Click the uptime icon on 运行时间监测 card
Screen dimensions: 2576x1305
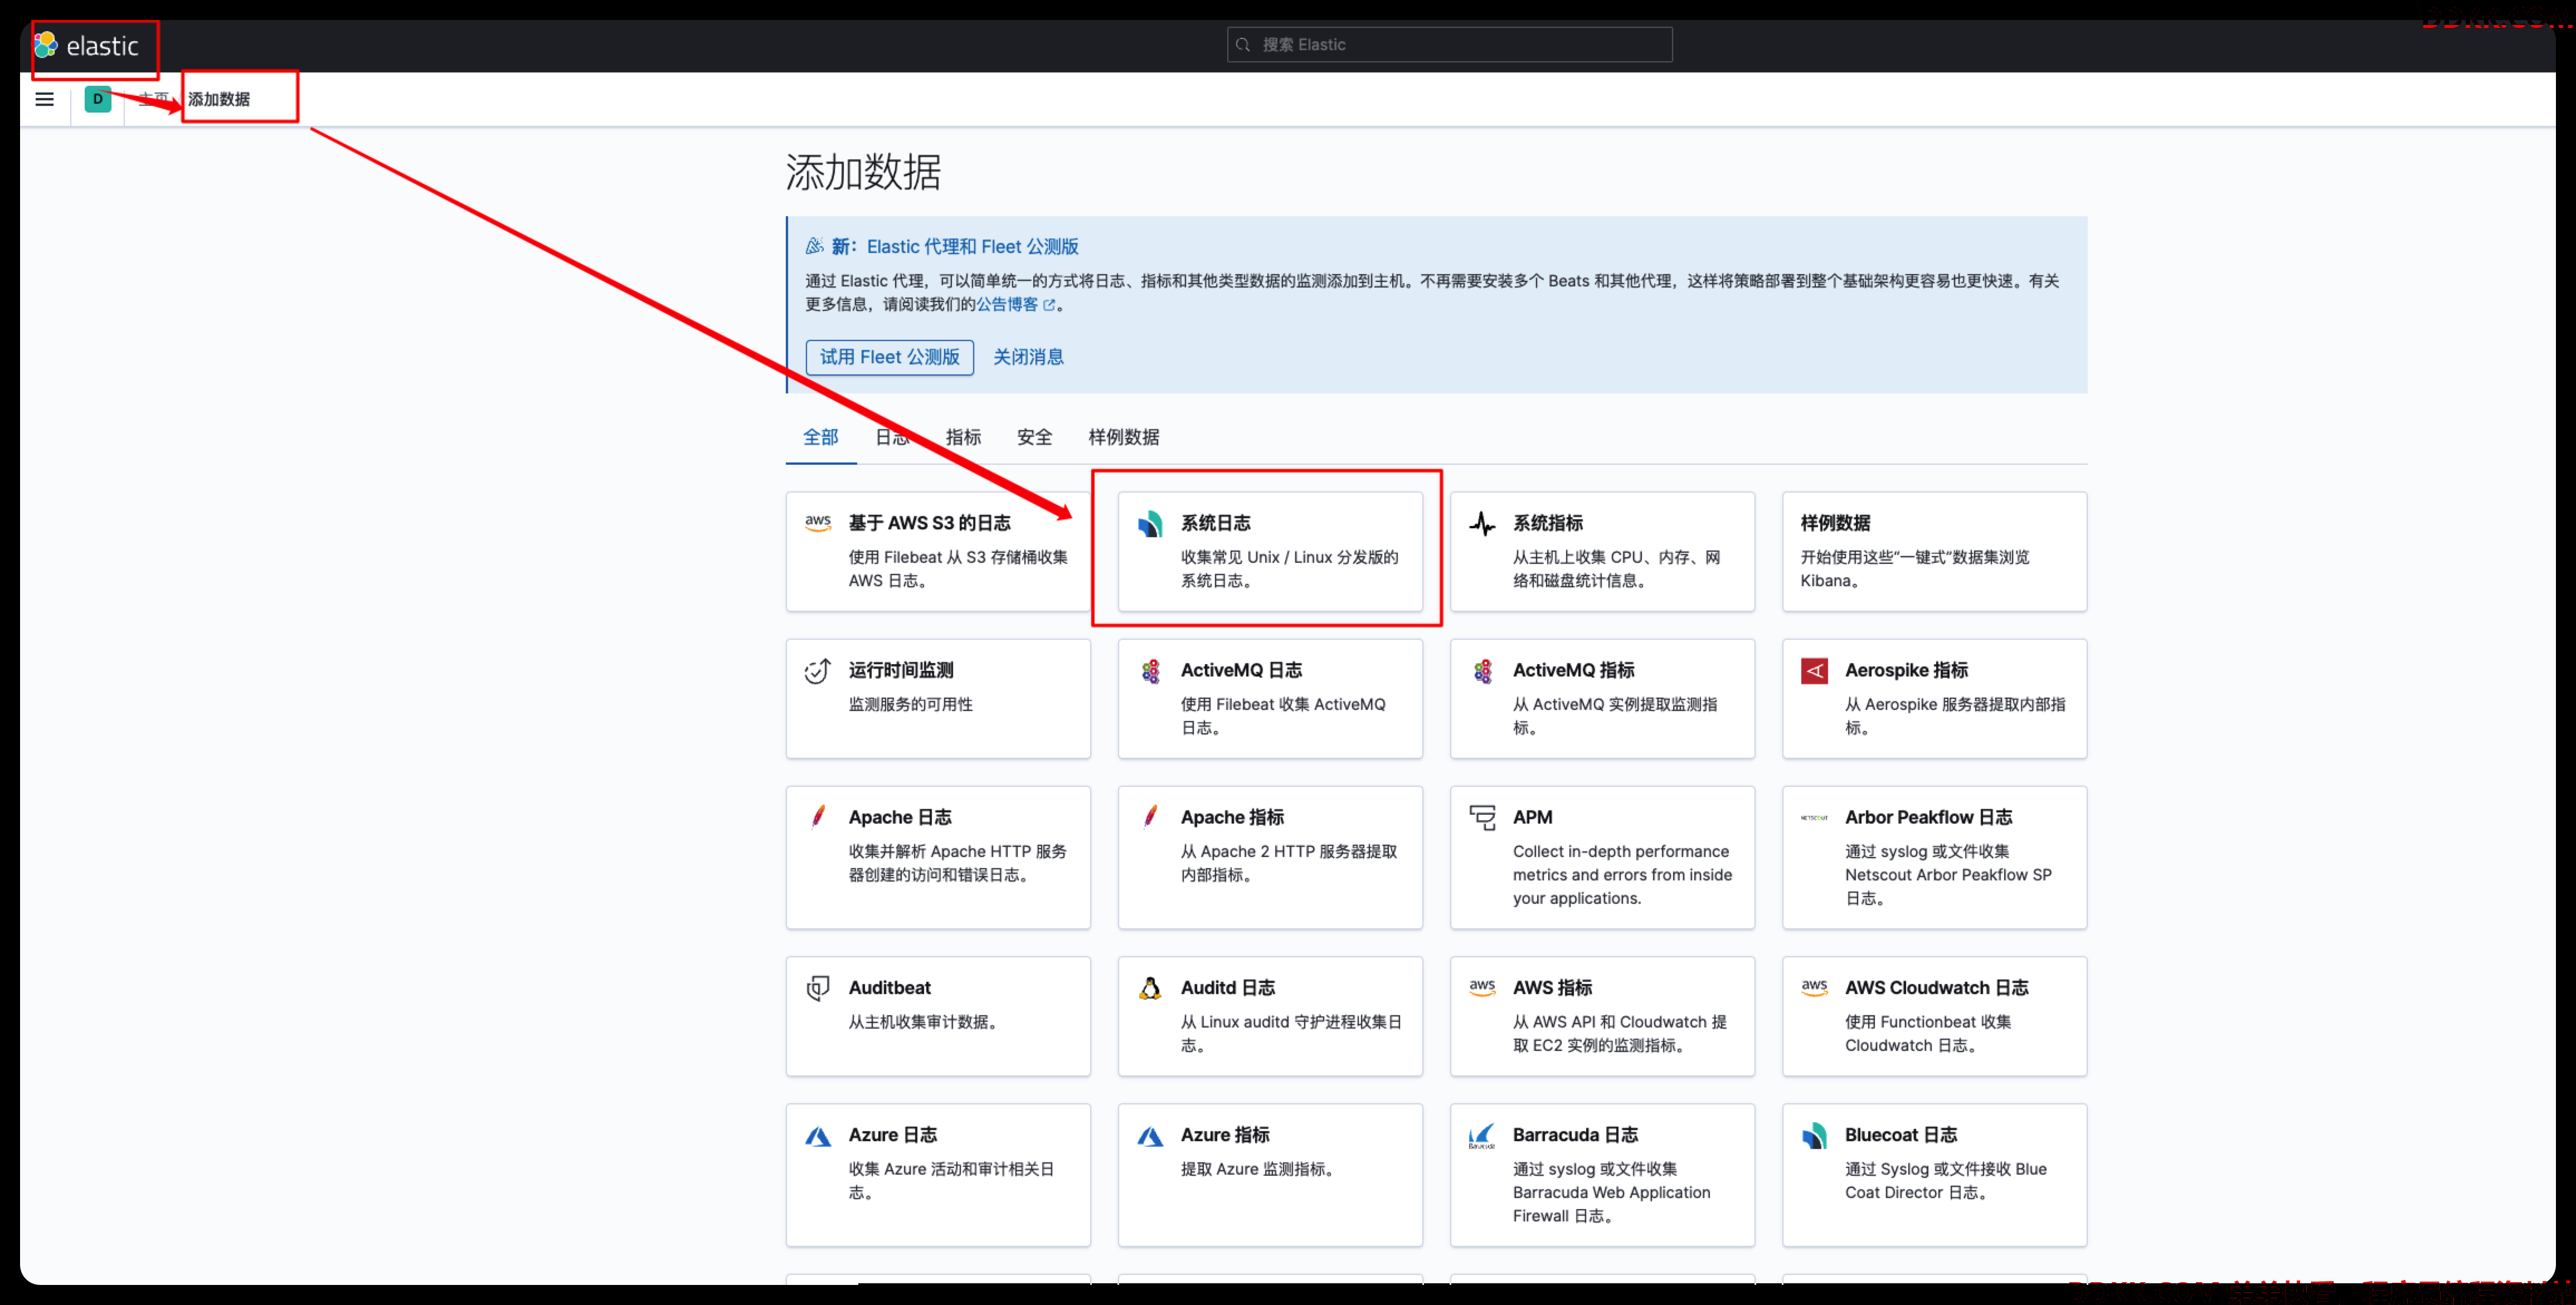tap(818, 670)
